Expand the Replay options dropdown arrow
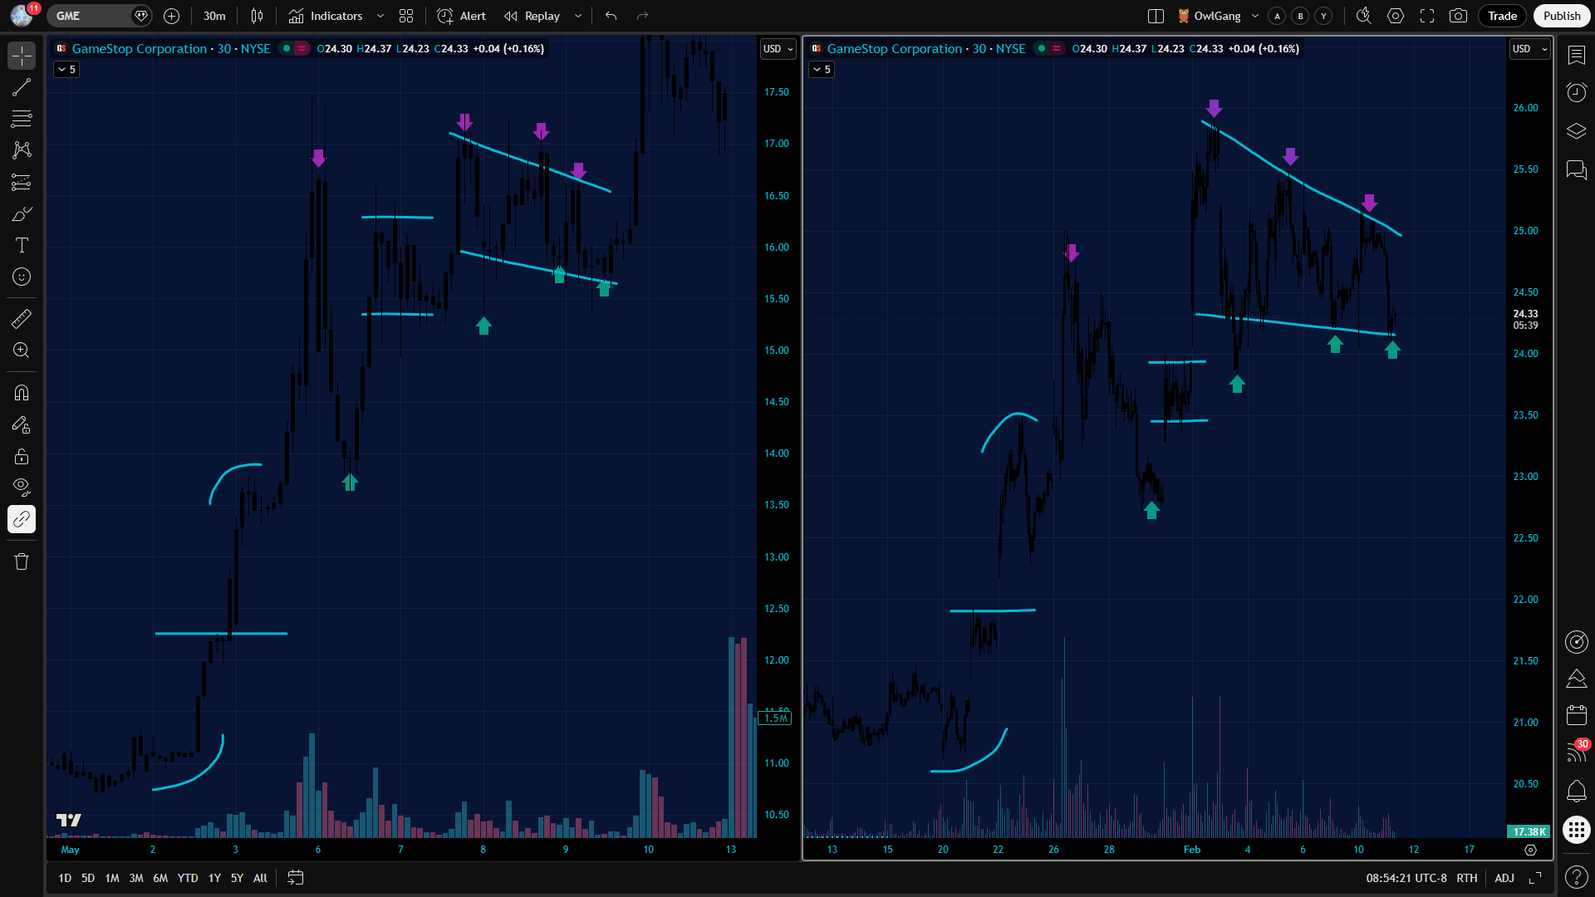Screen dimensions: 1595x897 pos(578,16)
